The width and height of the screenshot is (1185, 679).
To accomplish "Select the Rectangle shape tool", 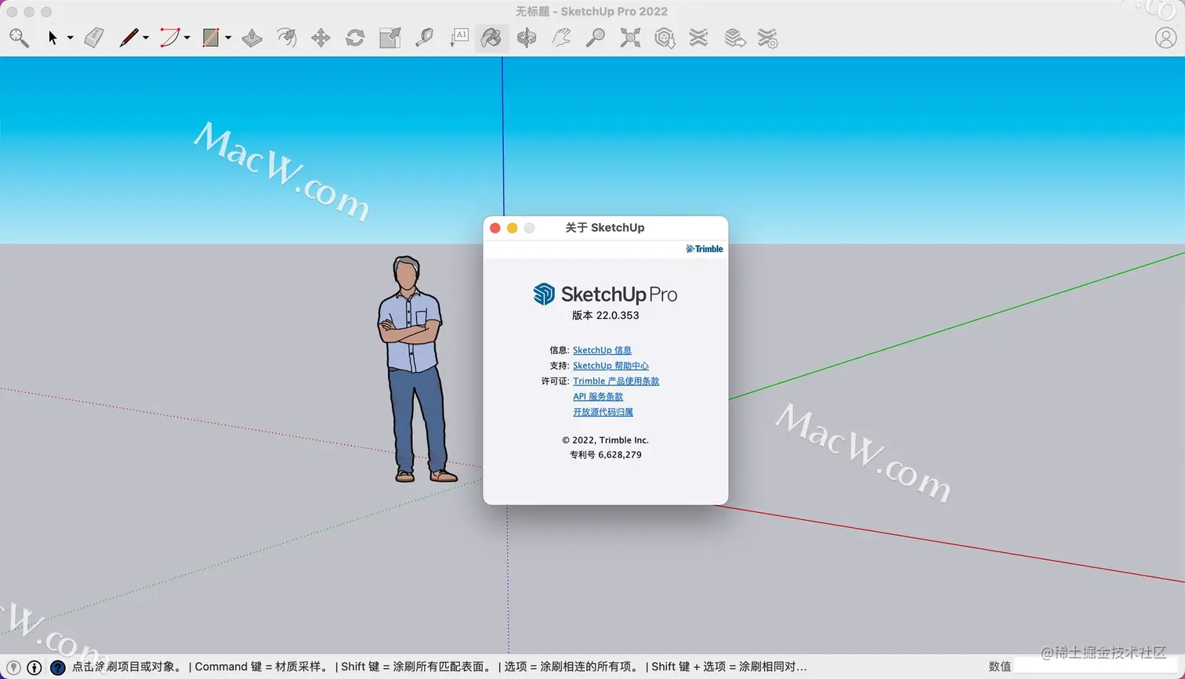I will tap(211, 38).
